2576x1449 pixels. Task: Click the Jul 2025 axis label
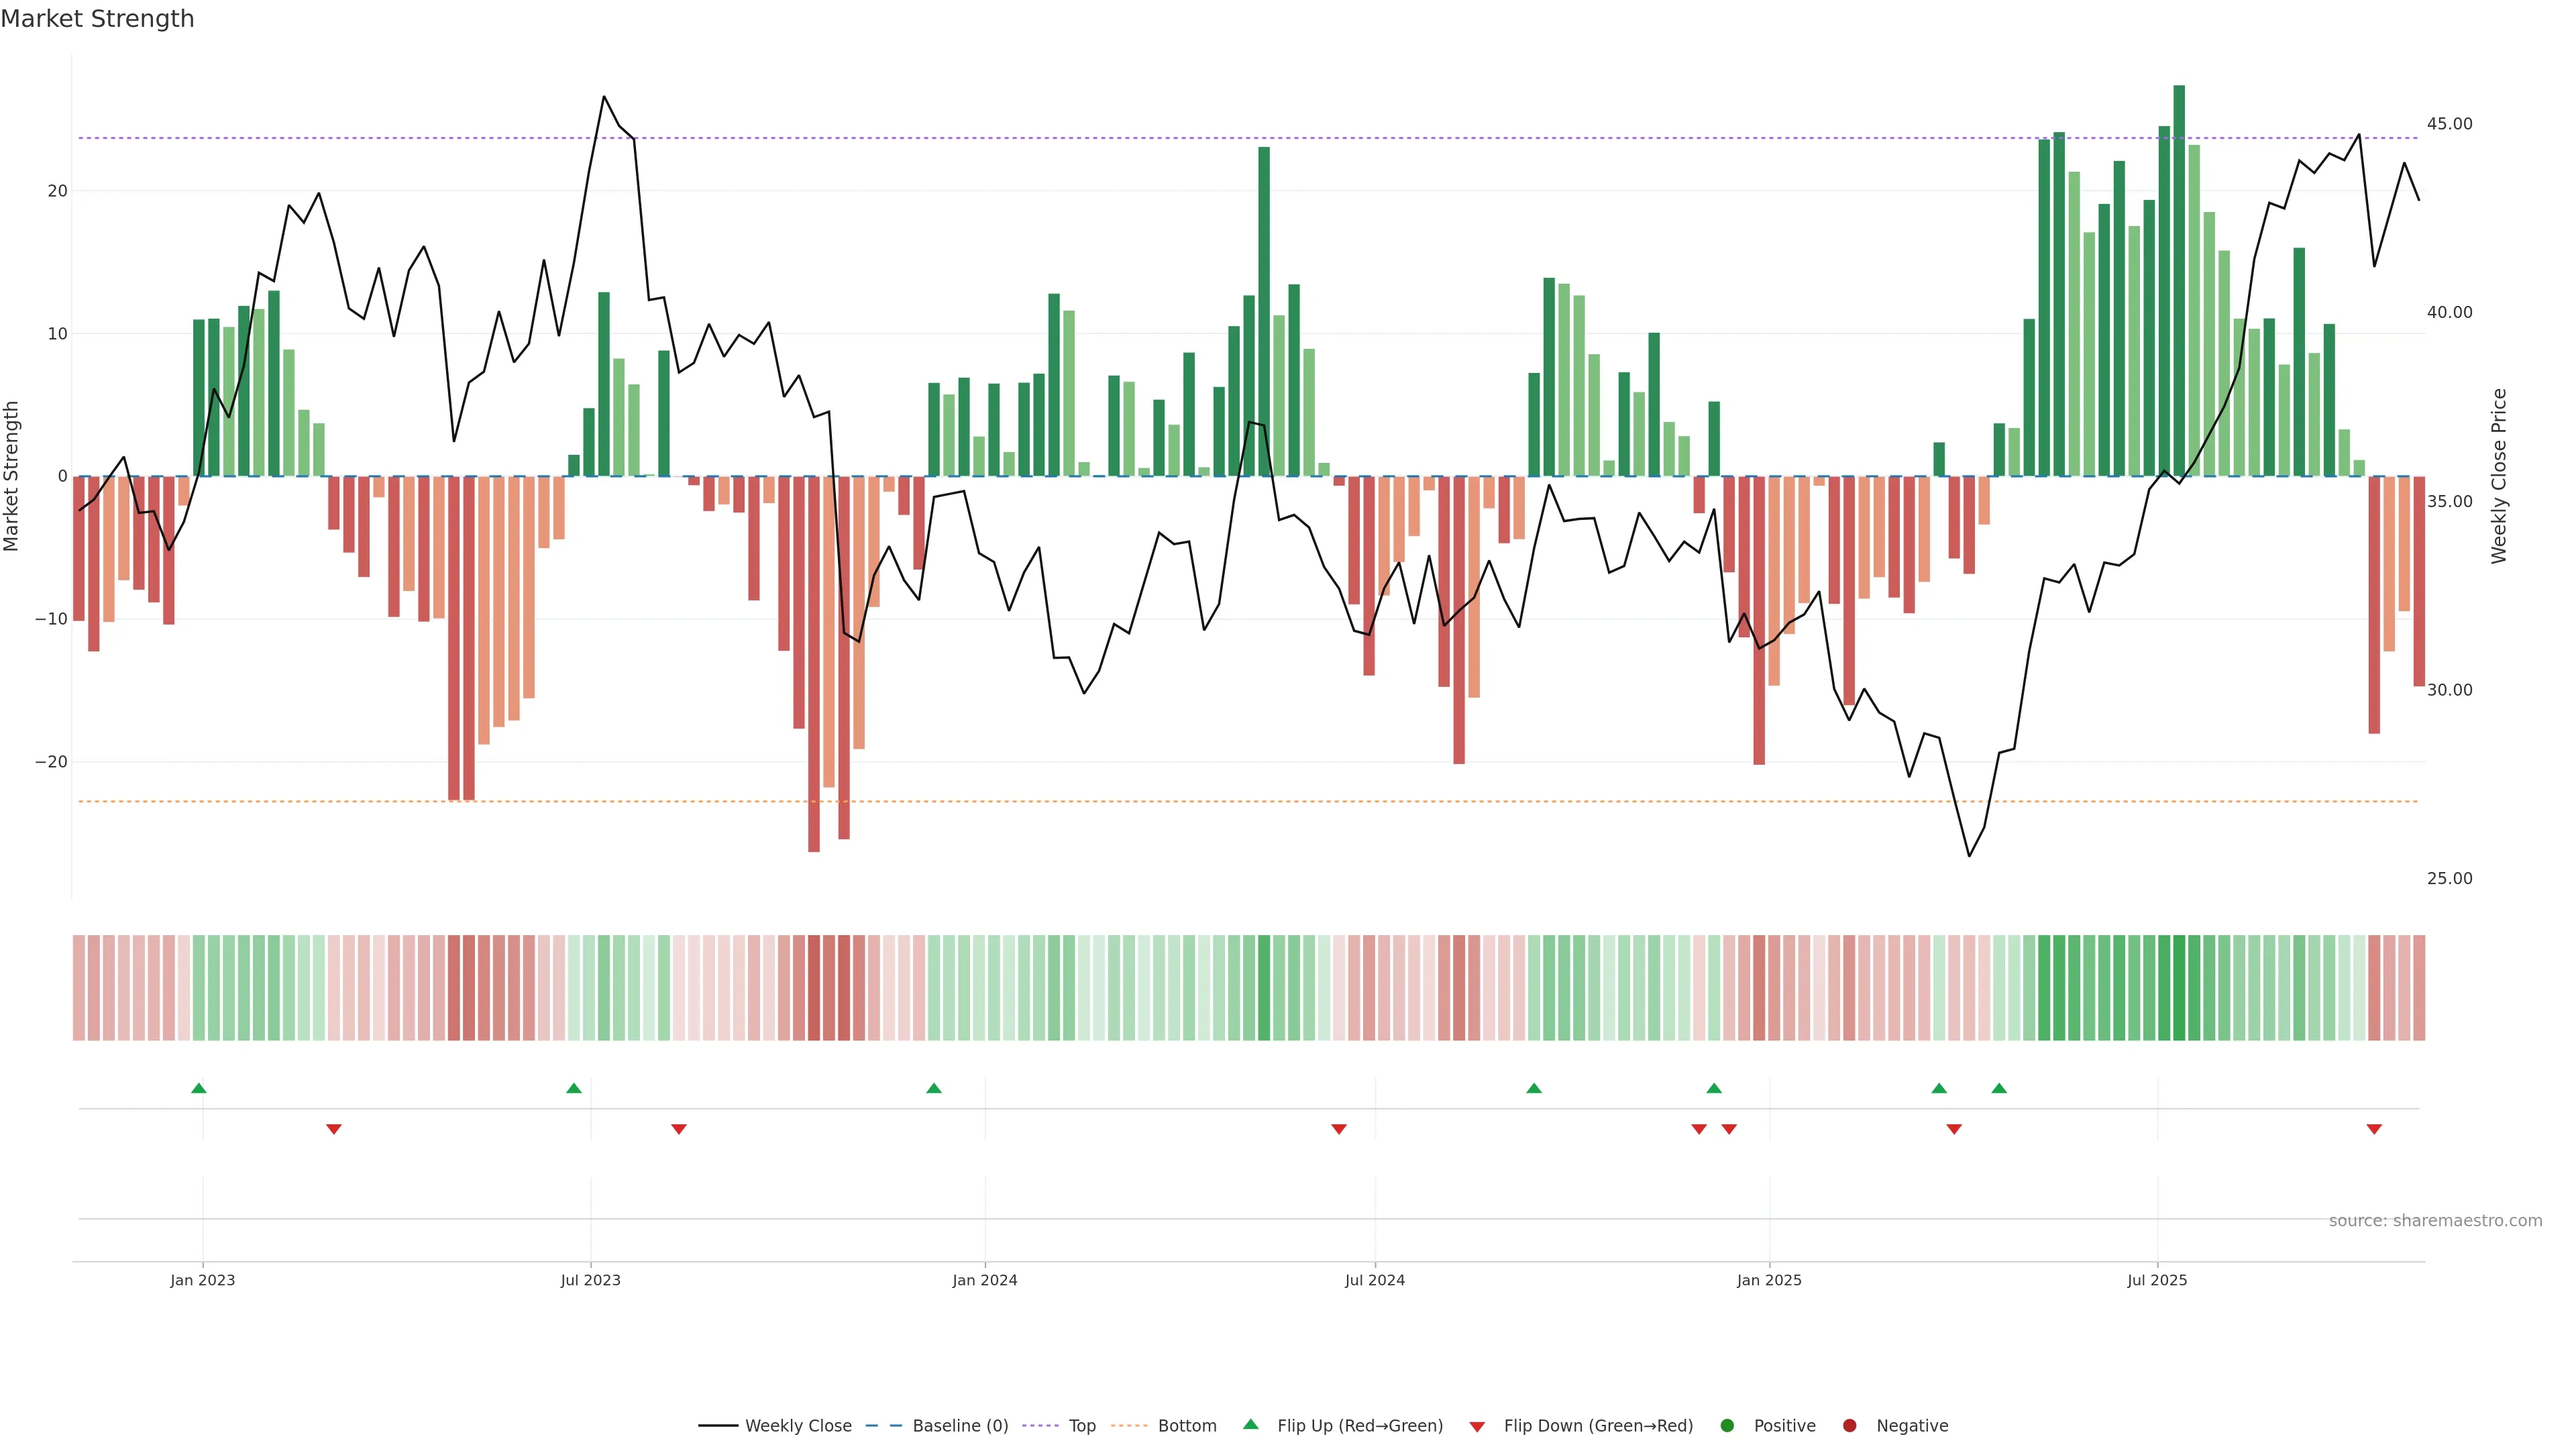pos(2157,1280)
